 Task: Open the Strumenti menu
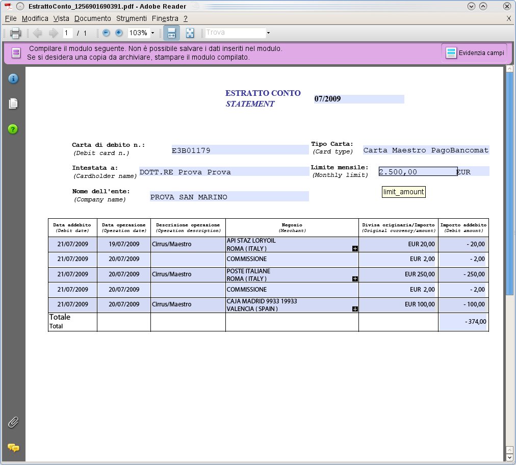131,18
